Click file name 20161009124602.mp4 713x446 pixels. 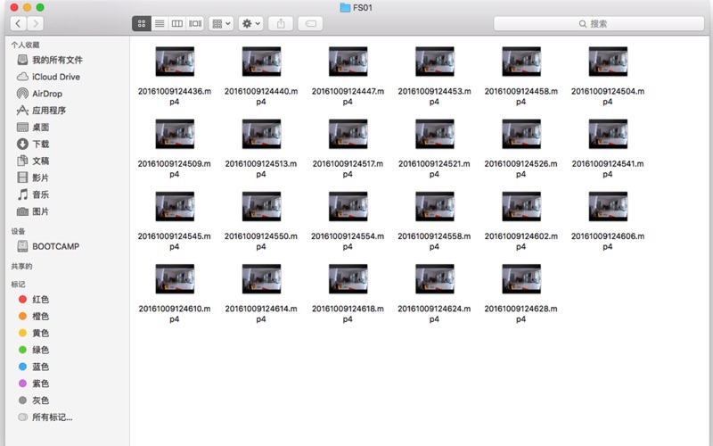coord(521,241)
